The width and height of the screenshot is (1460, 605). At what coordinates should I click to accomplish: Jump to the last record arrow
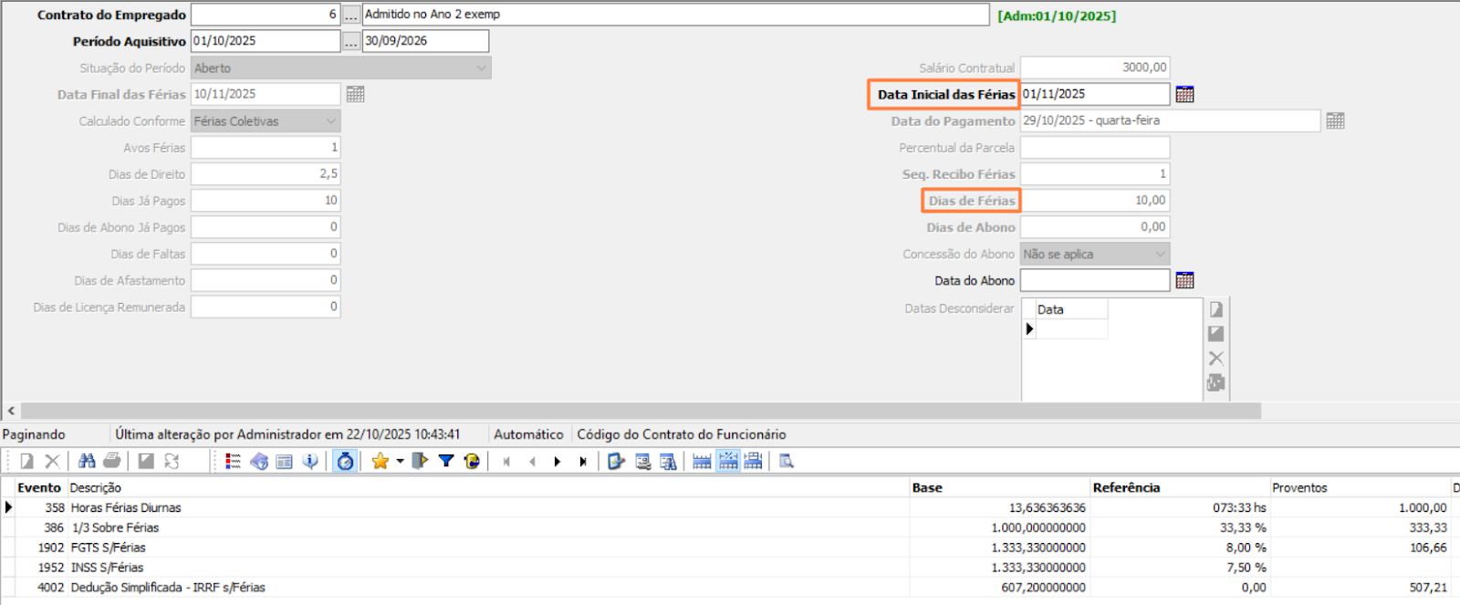coord(582,462)
